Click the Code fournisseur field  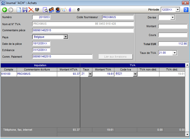tap(118, 17)
